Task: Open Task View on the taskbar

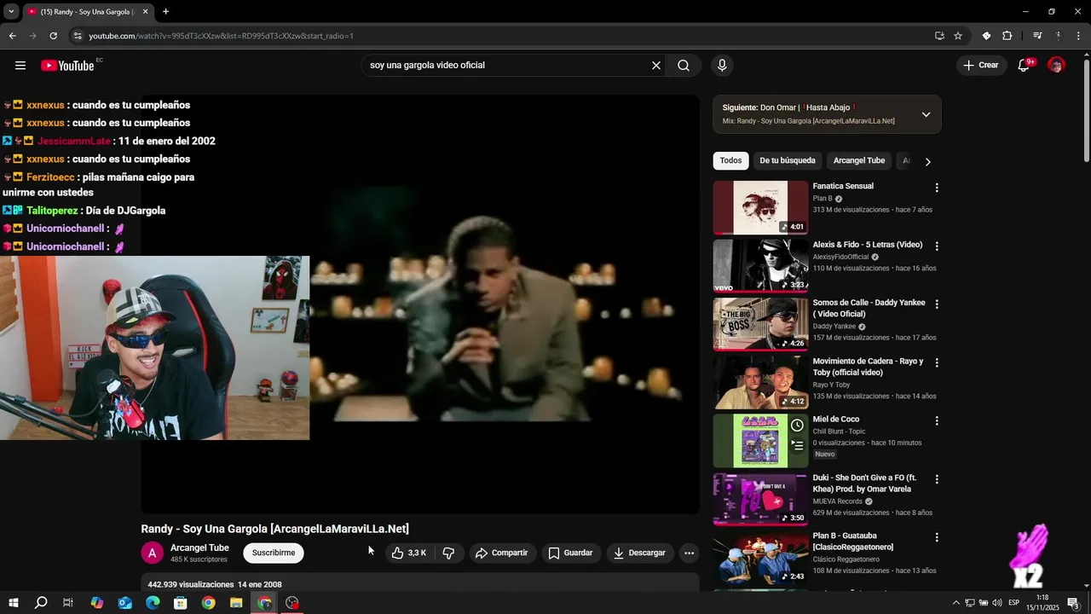Action: pyautogui.click(x=68, y=603)
